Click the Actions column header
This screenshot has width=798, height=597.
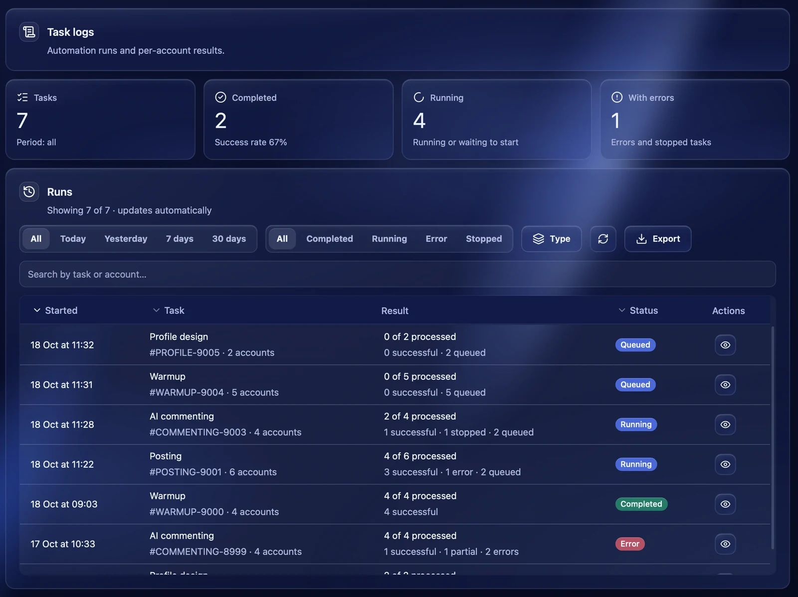(x=728, y=311)
